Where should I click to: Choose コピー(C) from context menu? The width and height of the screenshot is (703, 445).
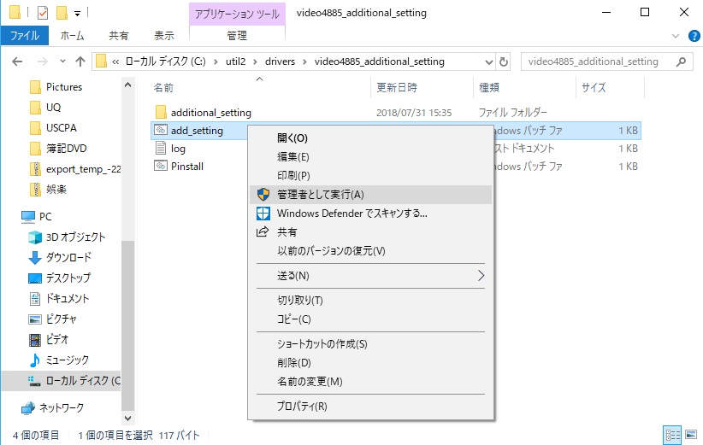click(370, 319)
